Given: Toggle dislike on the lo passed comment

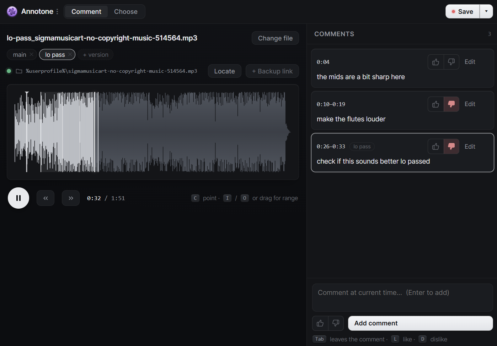Looking at the screenshot, I should point(451,147).
